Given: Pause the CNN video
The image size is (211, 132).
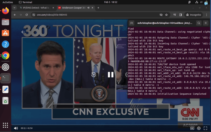Looking at the screenshot, I should (111, 75).
